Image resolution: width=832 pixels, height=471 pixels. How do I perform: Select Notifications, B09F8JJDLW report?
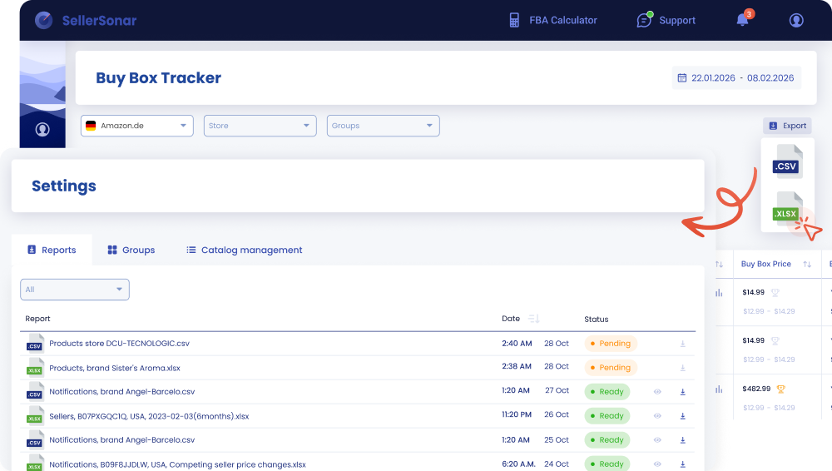pyautogui.click(x=178, y=464)
